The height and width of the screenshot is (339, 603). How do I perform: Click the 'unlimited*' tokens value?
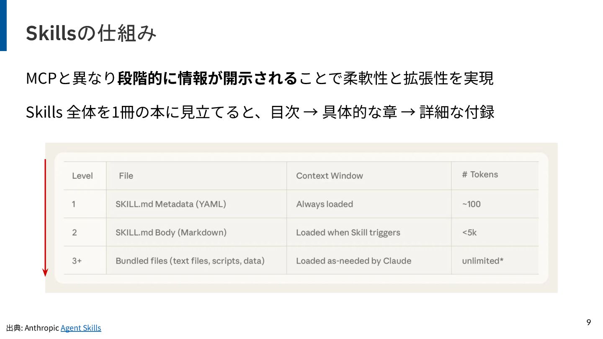pos(482,261)
